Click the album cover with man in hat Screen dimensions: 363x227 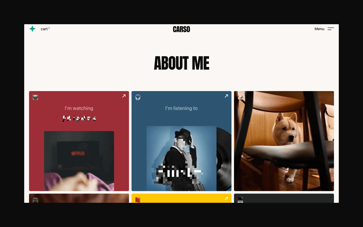click(x=181, y=158)
